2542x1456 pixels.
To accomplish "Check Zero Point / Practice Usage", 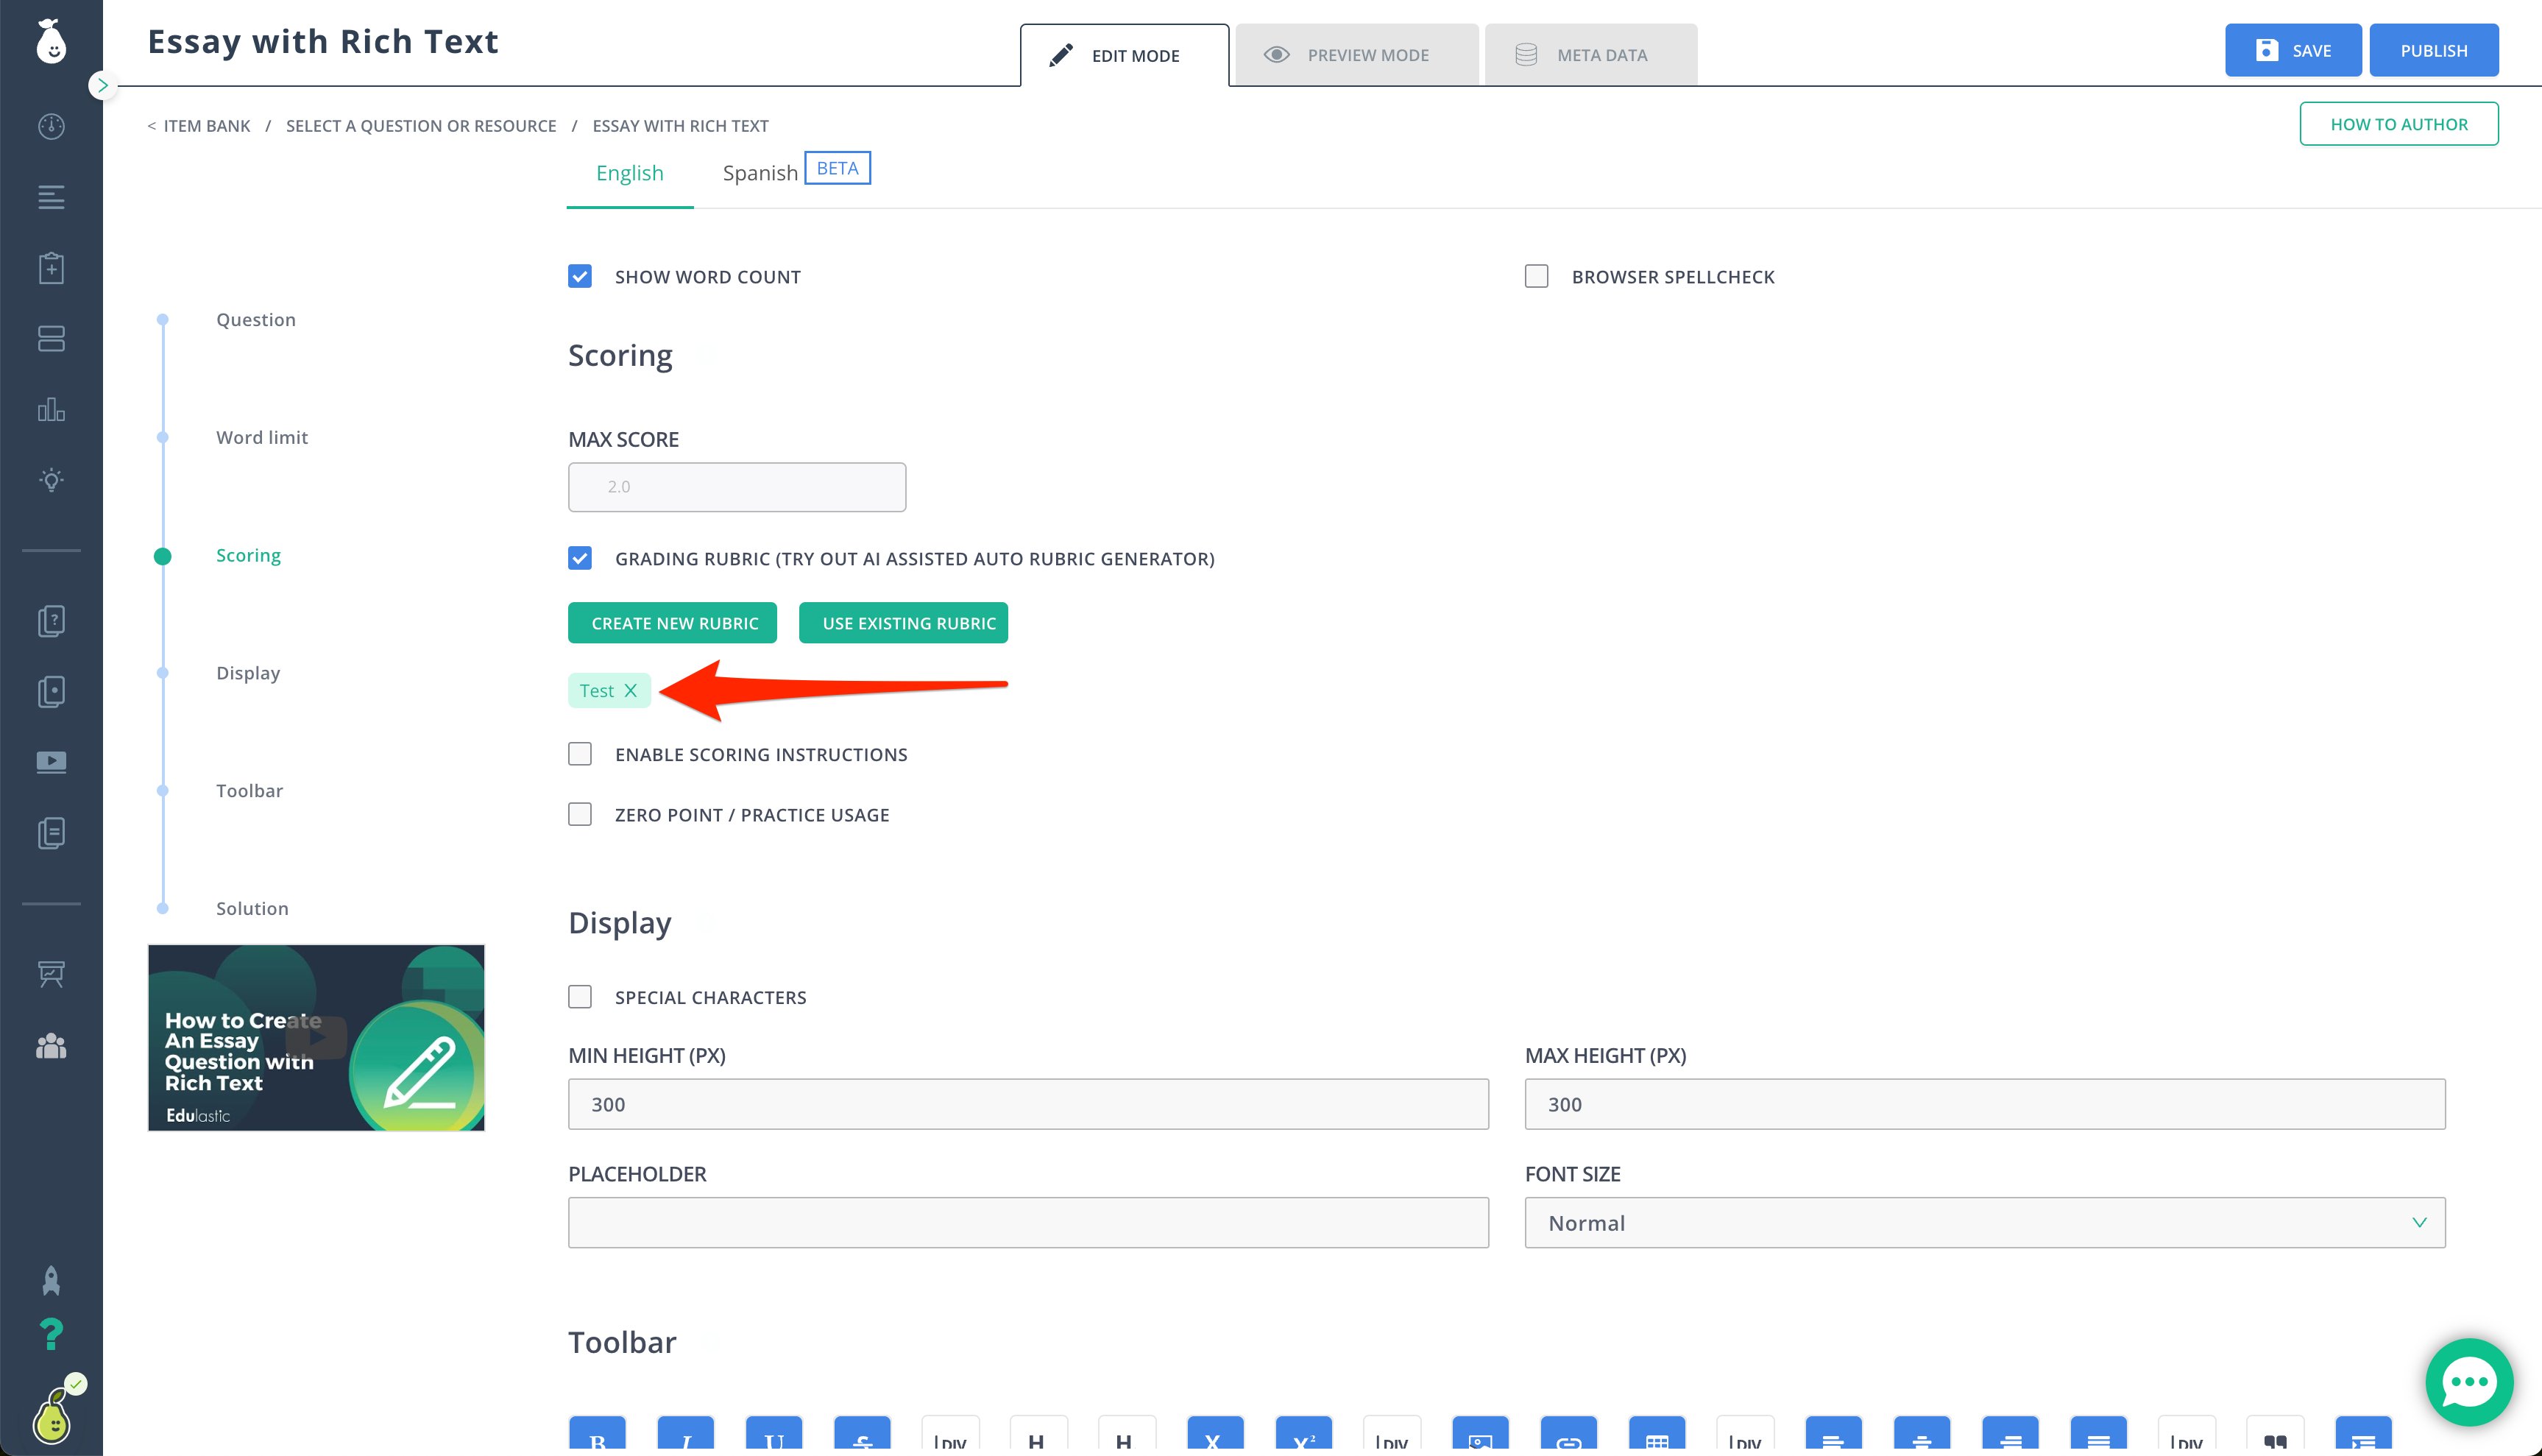I will 580,814.
